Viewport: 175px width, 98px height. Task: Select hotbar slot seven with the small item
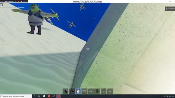pyautogui.click(x=104, y=91)
